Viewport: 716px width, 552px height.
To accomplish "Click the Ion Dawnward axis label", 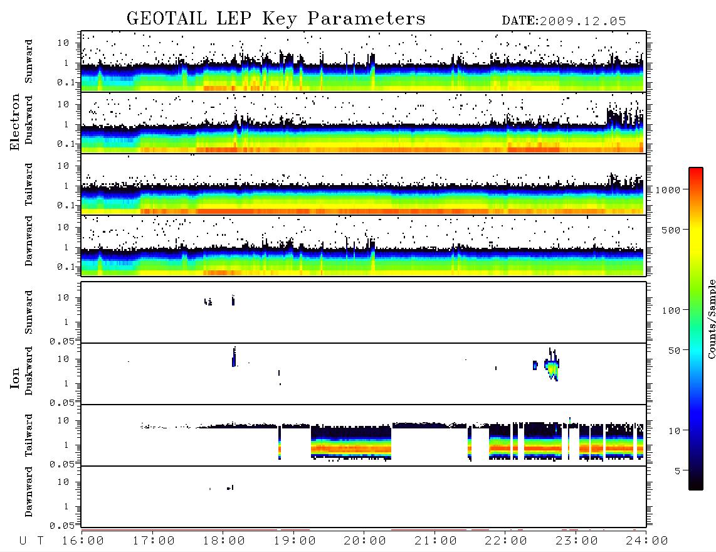I will (x=29, y=492).
